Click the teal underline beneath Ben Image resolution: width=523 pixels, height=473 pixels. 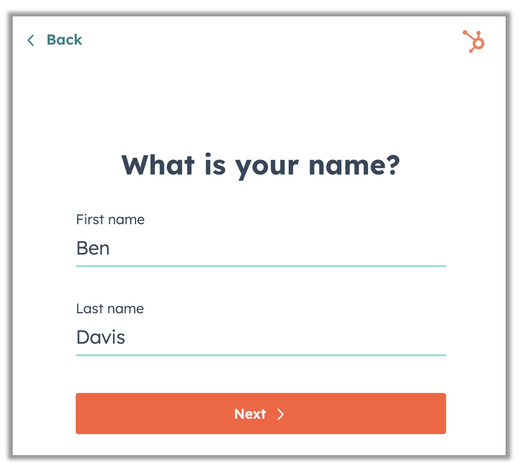[261, 266]
